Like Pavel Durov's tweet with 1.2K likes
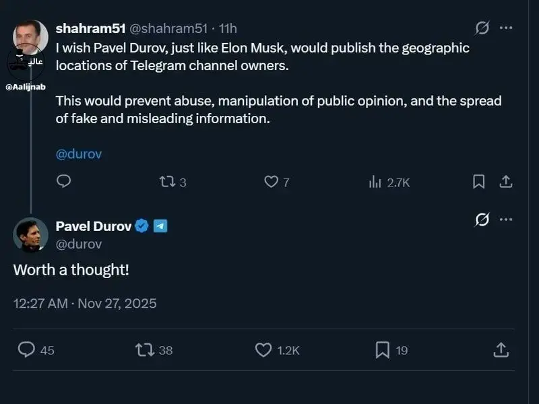This screenshot has width=539, height=404. (263, 349)
